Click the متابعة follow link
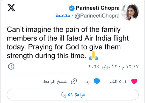The height and width of the screenshot is (103, 145). click(x=63, y=16)
